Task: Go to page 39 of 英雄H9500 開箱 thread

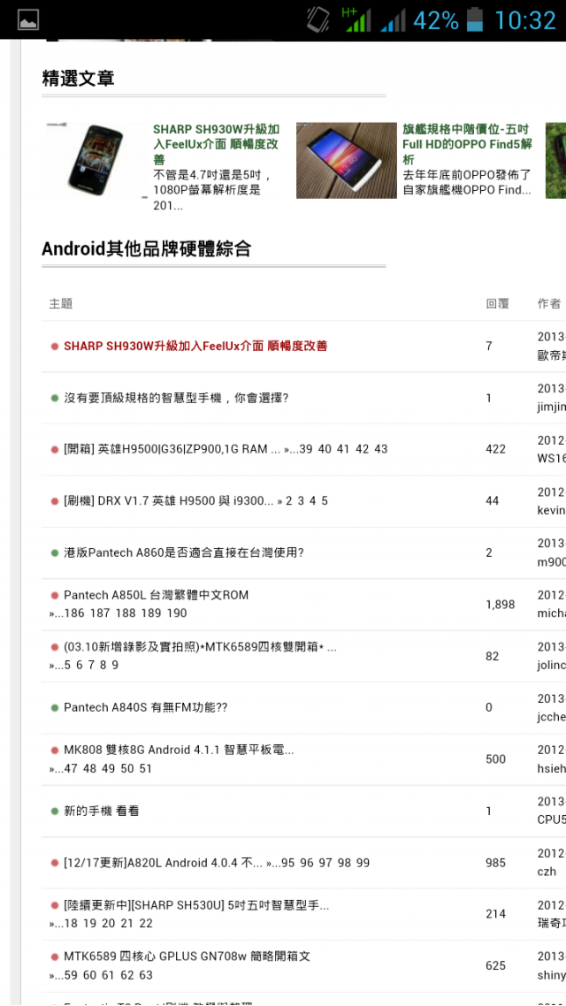Action: click(305, 449)
